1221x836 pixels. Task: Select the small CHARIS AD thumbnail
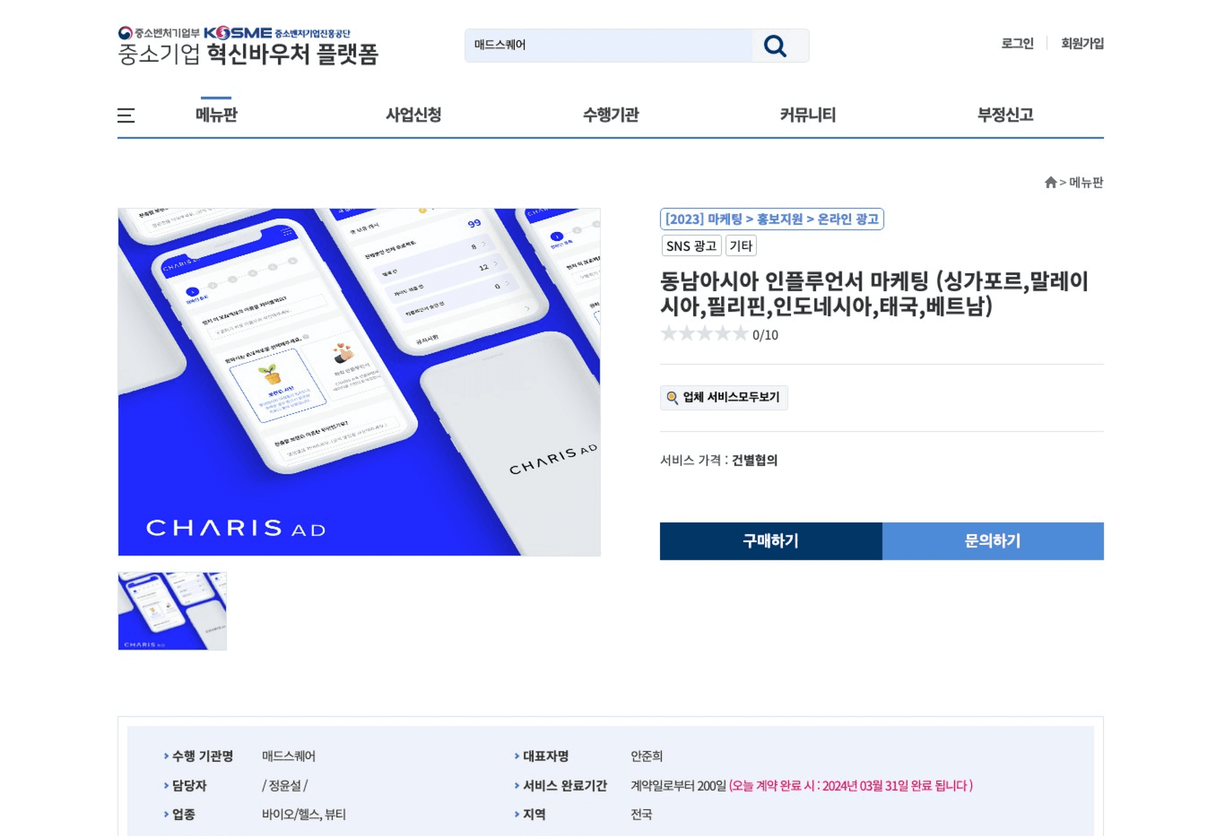(x=172, y=611)
